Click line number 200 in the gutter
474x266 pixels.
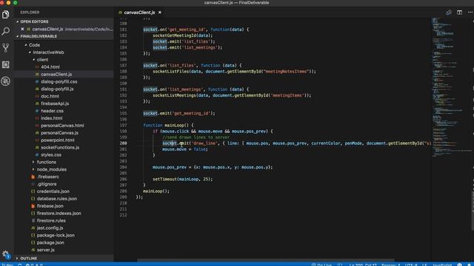click(x=123, y=143)
